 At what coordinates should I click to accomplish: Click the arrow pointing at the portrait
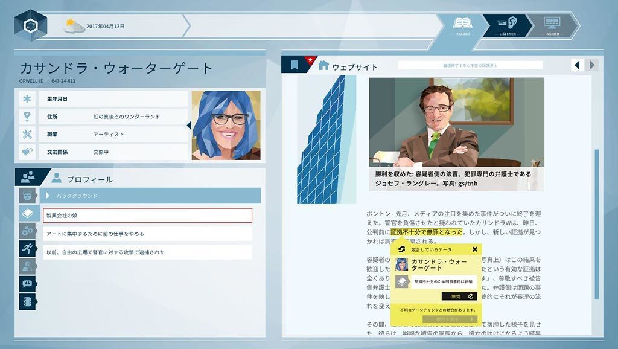click(189, 126)
